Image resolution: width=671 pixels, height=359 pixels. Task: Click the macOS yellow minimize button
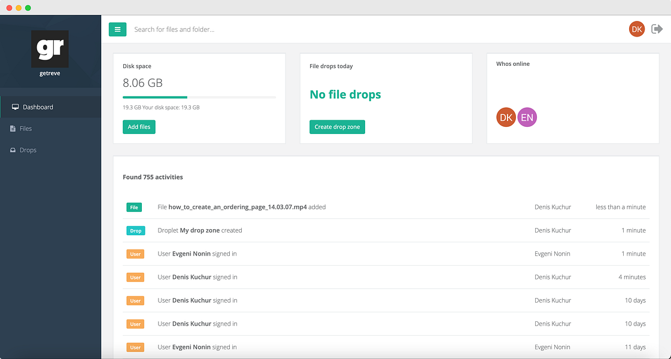[19, 8]
